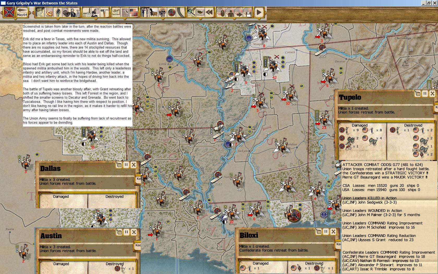Open the document report icon

125,12
